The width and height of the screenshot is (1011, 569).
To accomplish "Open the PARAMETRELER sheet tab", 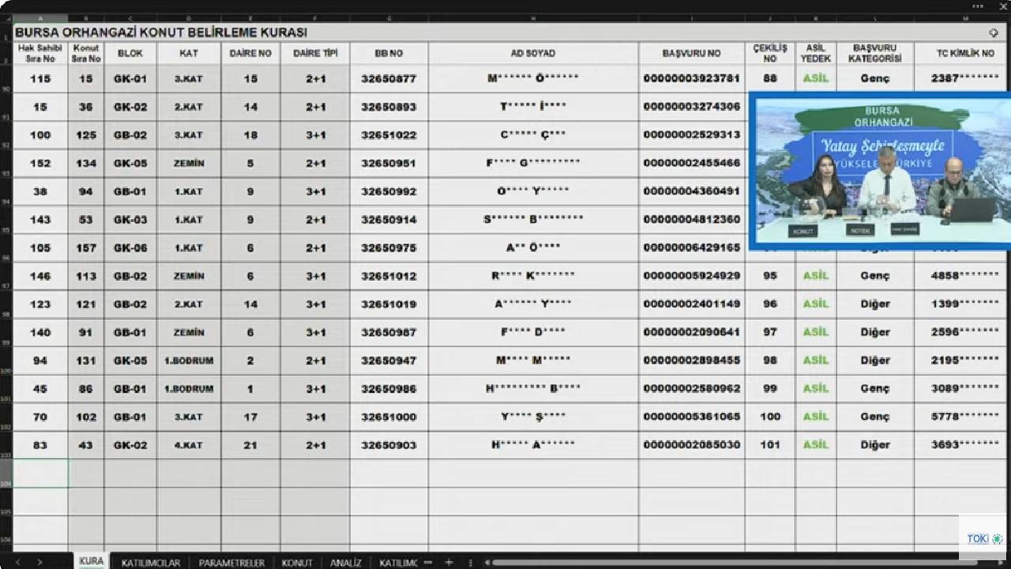I will click(231, 562).
